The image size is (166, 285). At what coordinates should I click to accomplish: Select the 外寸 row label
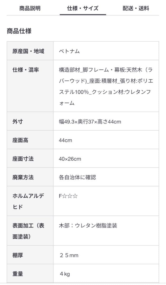17,121
